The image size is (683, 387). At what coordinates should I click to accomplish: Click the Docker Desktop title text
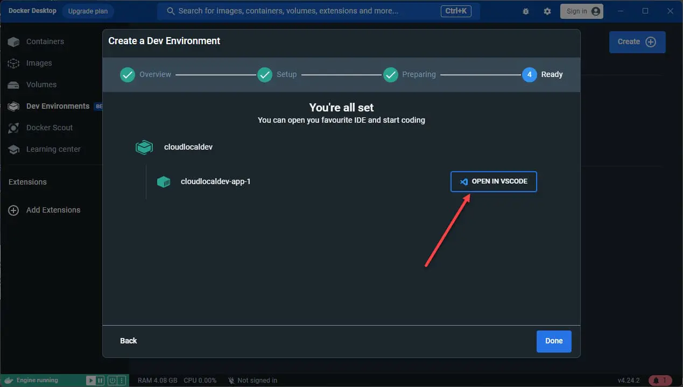[x=32, y=11]
